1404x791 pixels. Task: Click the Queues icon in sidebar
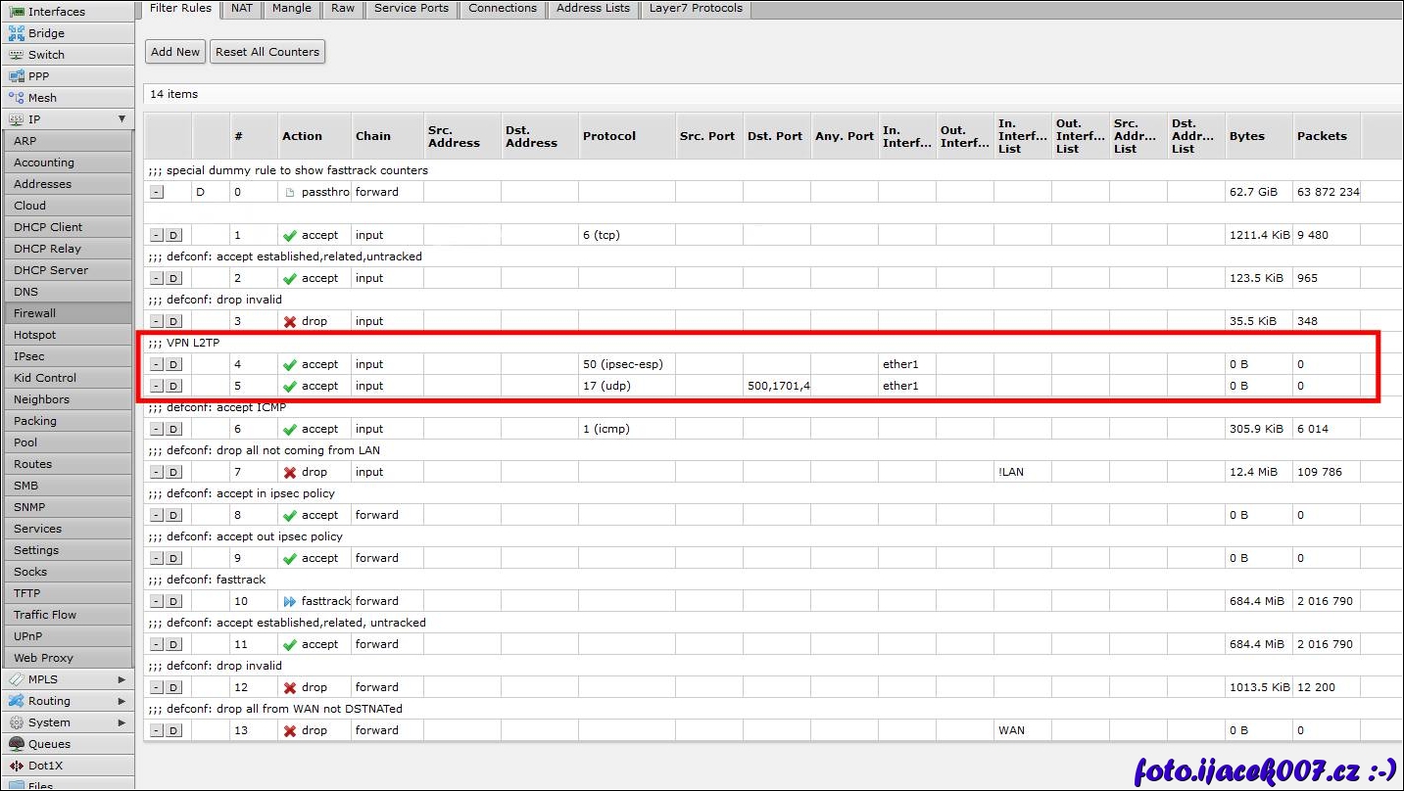16,744
